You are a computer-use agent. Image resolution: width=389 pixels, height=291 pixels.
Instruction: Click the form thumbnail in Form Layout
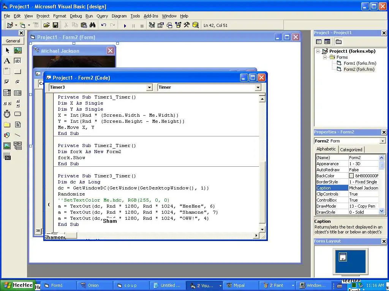pos(342,257)
